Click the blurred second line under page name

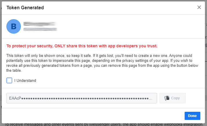click(40, 29)
